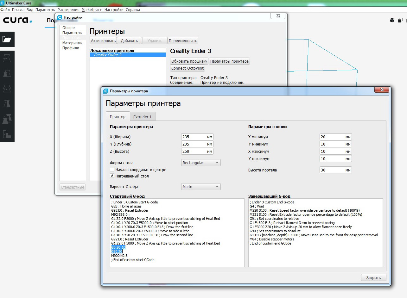
Task: Click the Переименовать button
Action: point(183,40)
